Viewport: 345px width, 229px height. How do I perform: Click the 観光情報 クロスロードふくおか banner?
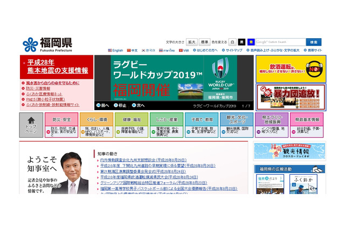point(289,151)
